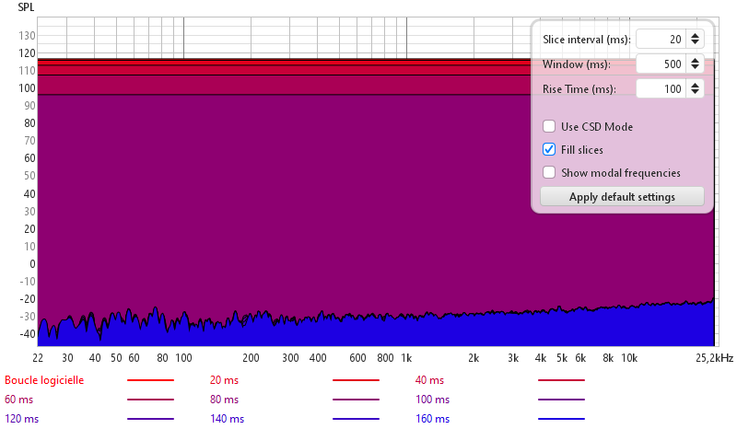Click the 40 ms legend color line
The image size is (737, 429).
pos(561,379)
